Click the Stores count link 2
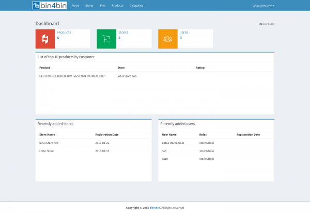310x213 pixels. pyautogui.click(x=119, y=38)
